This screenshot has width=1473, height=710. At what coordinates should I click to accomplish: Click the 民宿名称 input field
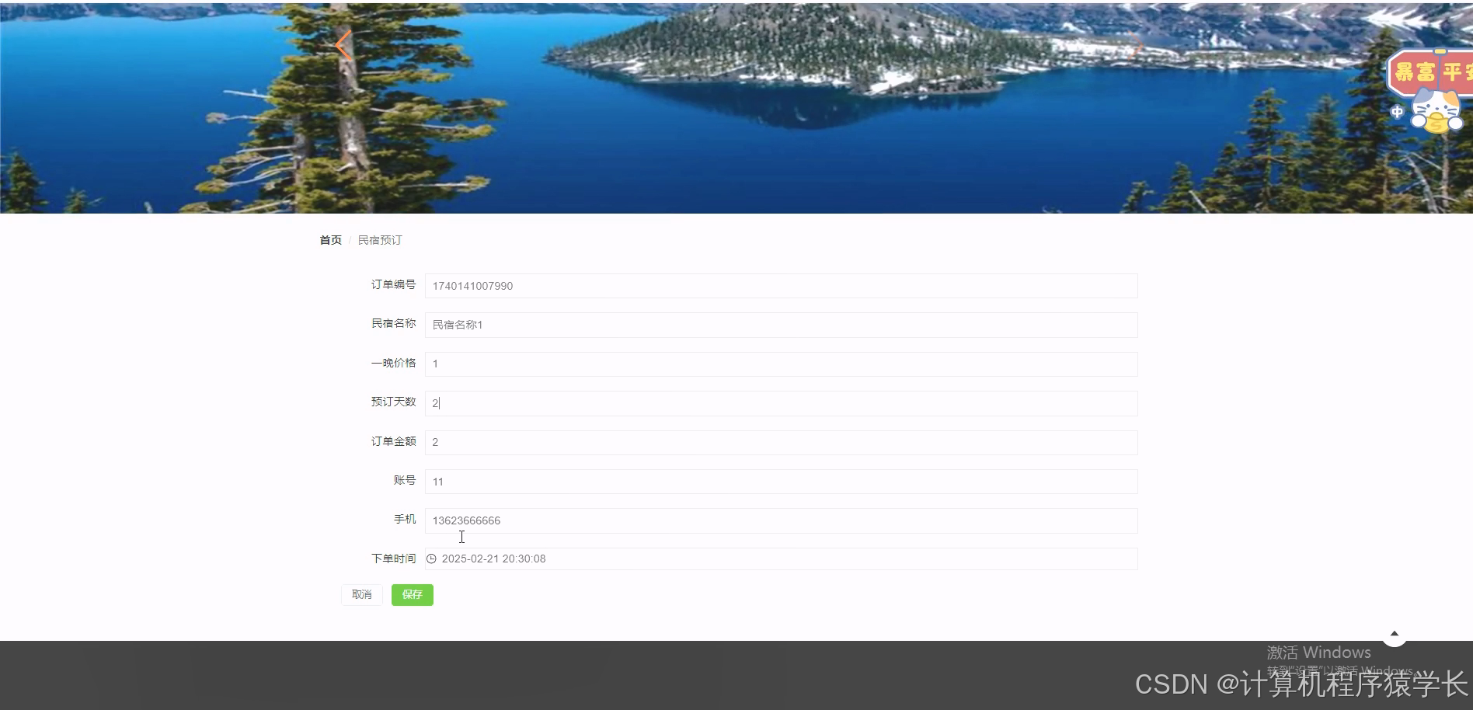pyautogui.click(x=781, y=325)
